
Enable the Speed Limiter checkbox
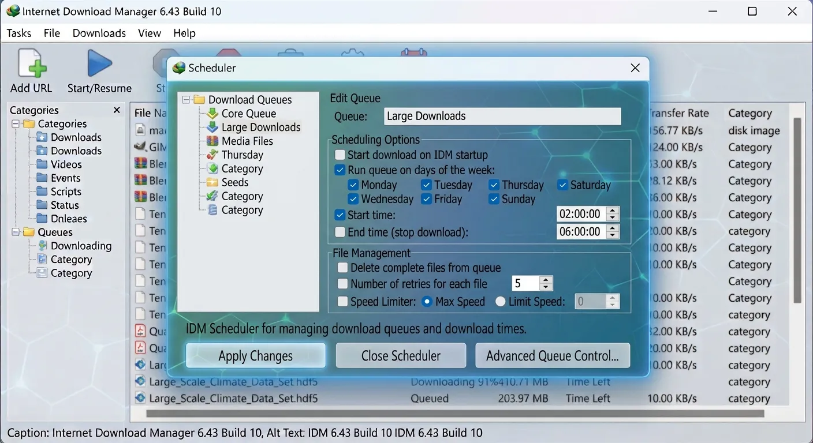pos(343,301)
